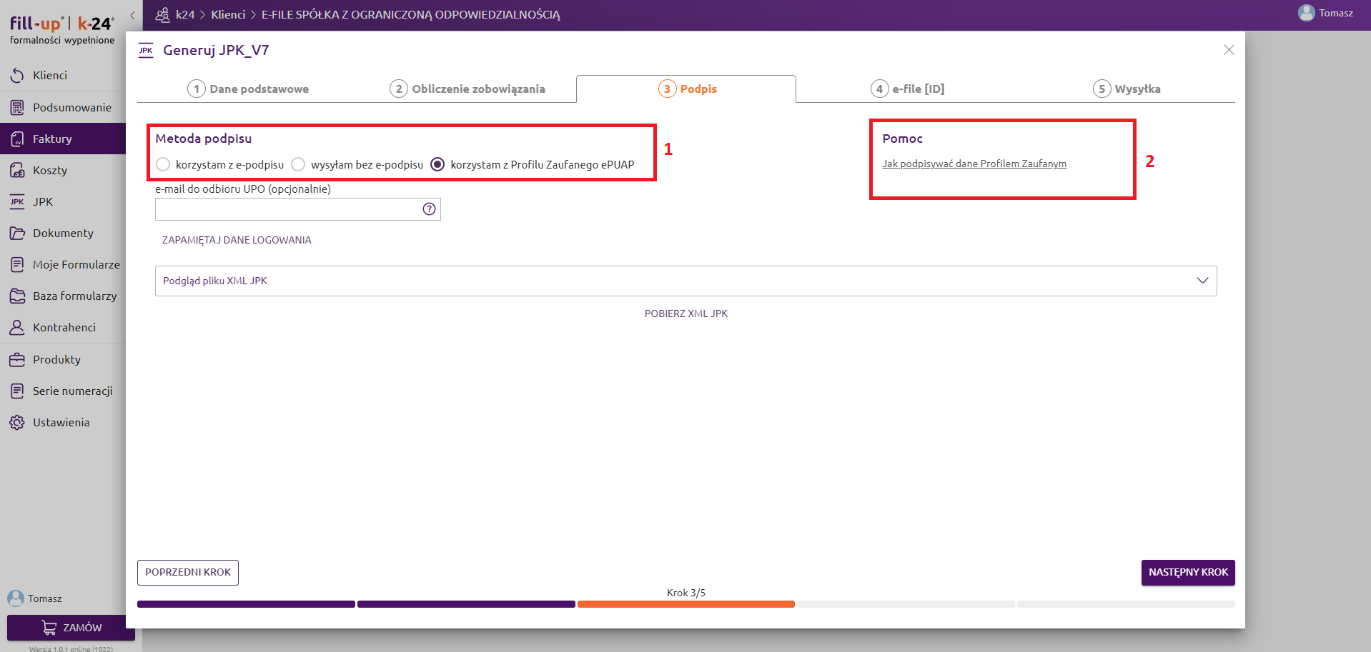
Task: Expand the 'Podgląd pliku XML JPK' chevron
Action: click(1202, 281)
